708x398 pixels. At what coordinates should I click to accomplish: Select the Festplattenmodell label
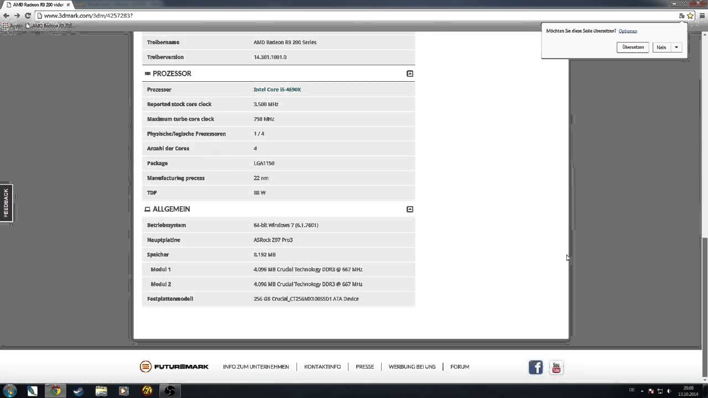[x=170, y=298]
